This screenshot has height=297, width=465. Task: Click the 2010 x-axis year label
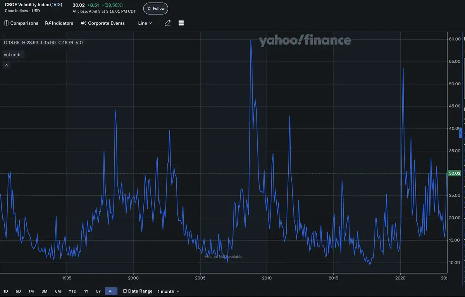267,278
